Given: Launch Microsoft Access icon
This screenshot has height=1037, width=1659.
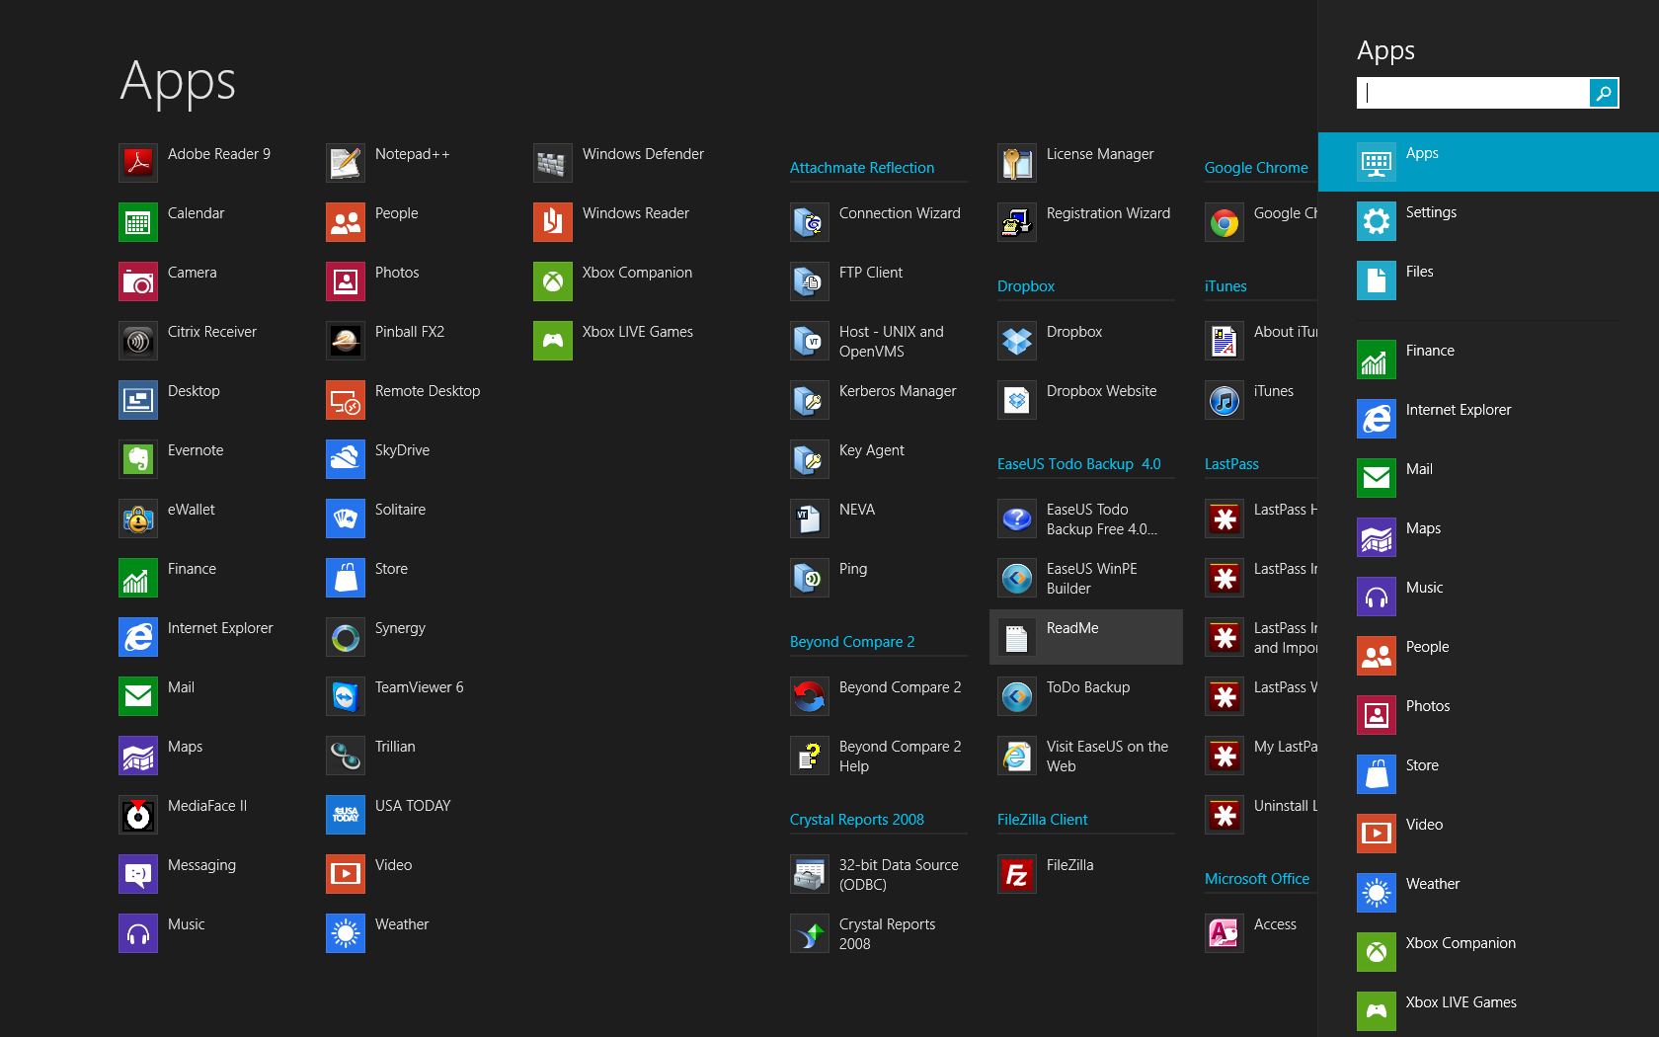Looking at the screenshot, I should pyautogui.click(x=1224, y=933).
